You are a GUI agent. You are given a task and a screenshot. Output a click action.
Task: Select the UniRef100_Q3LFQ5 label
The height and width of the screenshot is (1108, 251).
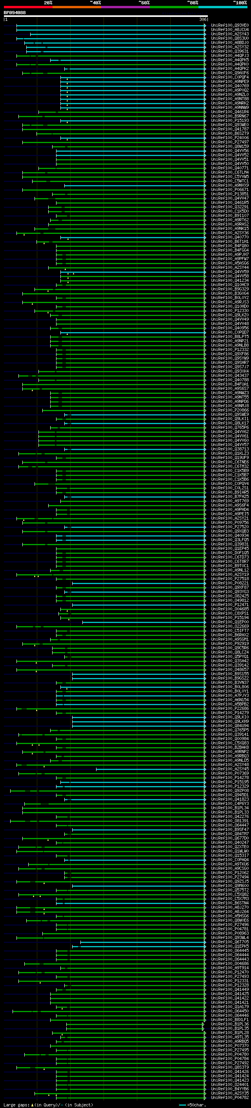tap(230, 540)
